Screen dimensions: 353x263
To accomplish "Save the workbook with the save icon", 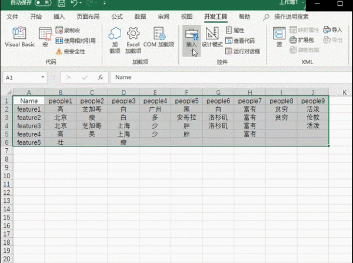I will tap(61, 3).
